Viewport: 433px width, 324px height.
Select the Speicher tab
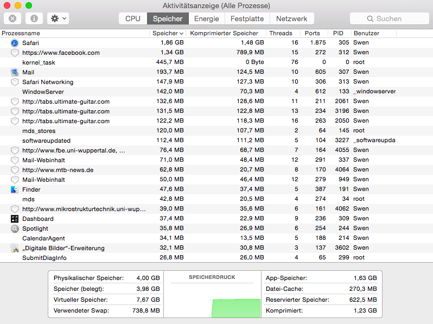click(168, 18)
